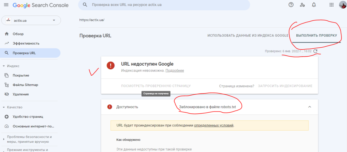Collapse the Индекс sidebar group
The height and width of the screenshot is (152, 347).
(4, 66)
